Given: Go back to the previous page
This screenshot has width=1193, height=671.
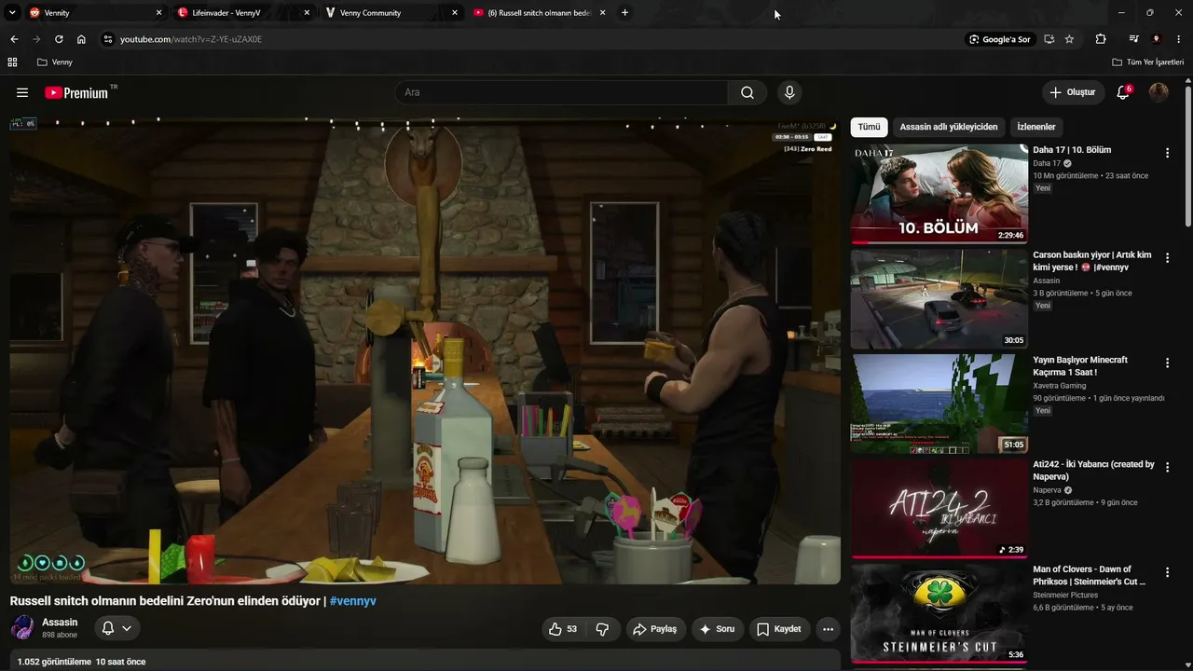Looking at the screenshot, I should [14, 39].
